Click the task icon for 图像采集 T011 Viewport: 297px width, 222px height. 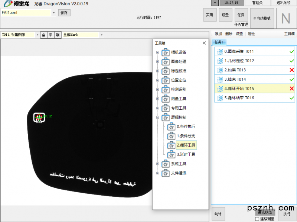coord(220,52)
